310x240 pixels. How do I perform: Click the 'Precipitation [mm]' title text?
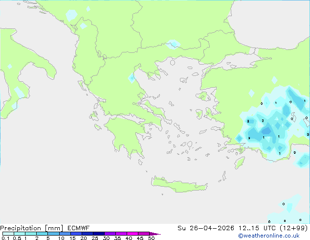click(32, 228)
